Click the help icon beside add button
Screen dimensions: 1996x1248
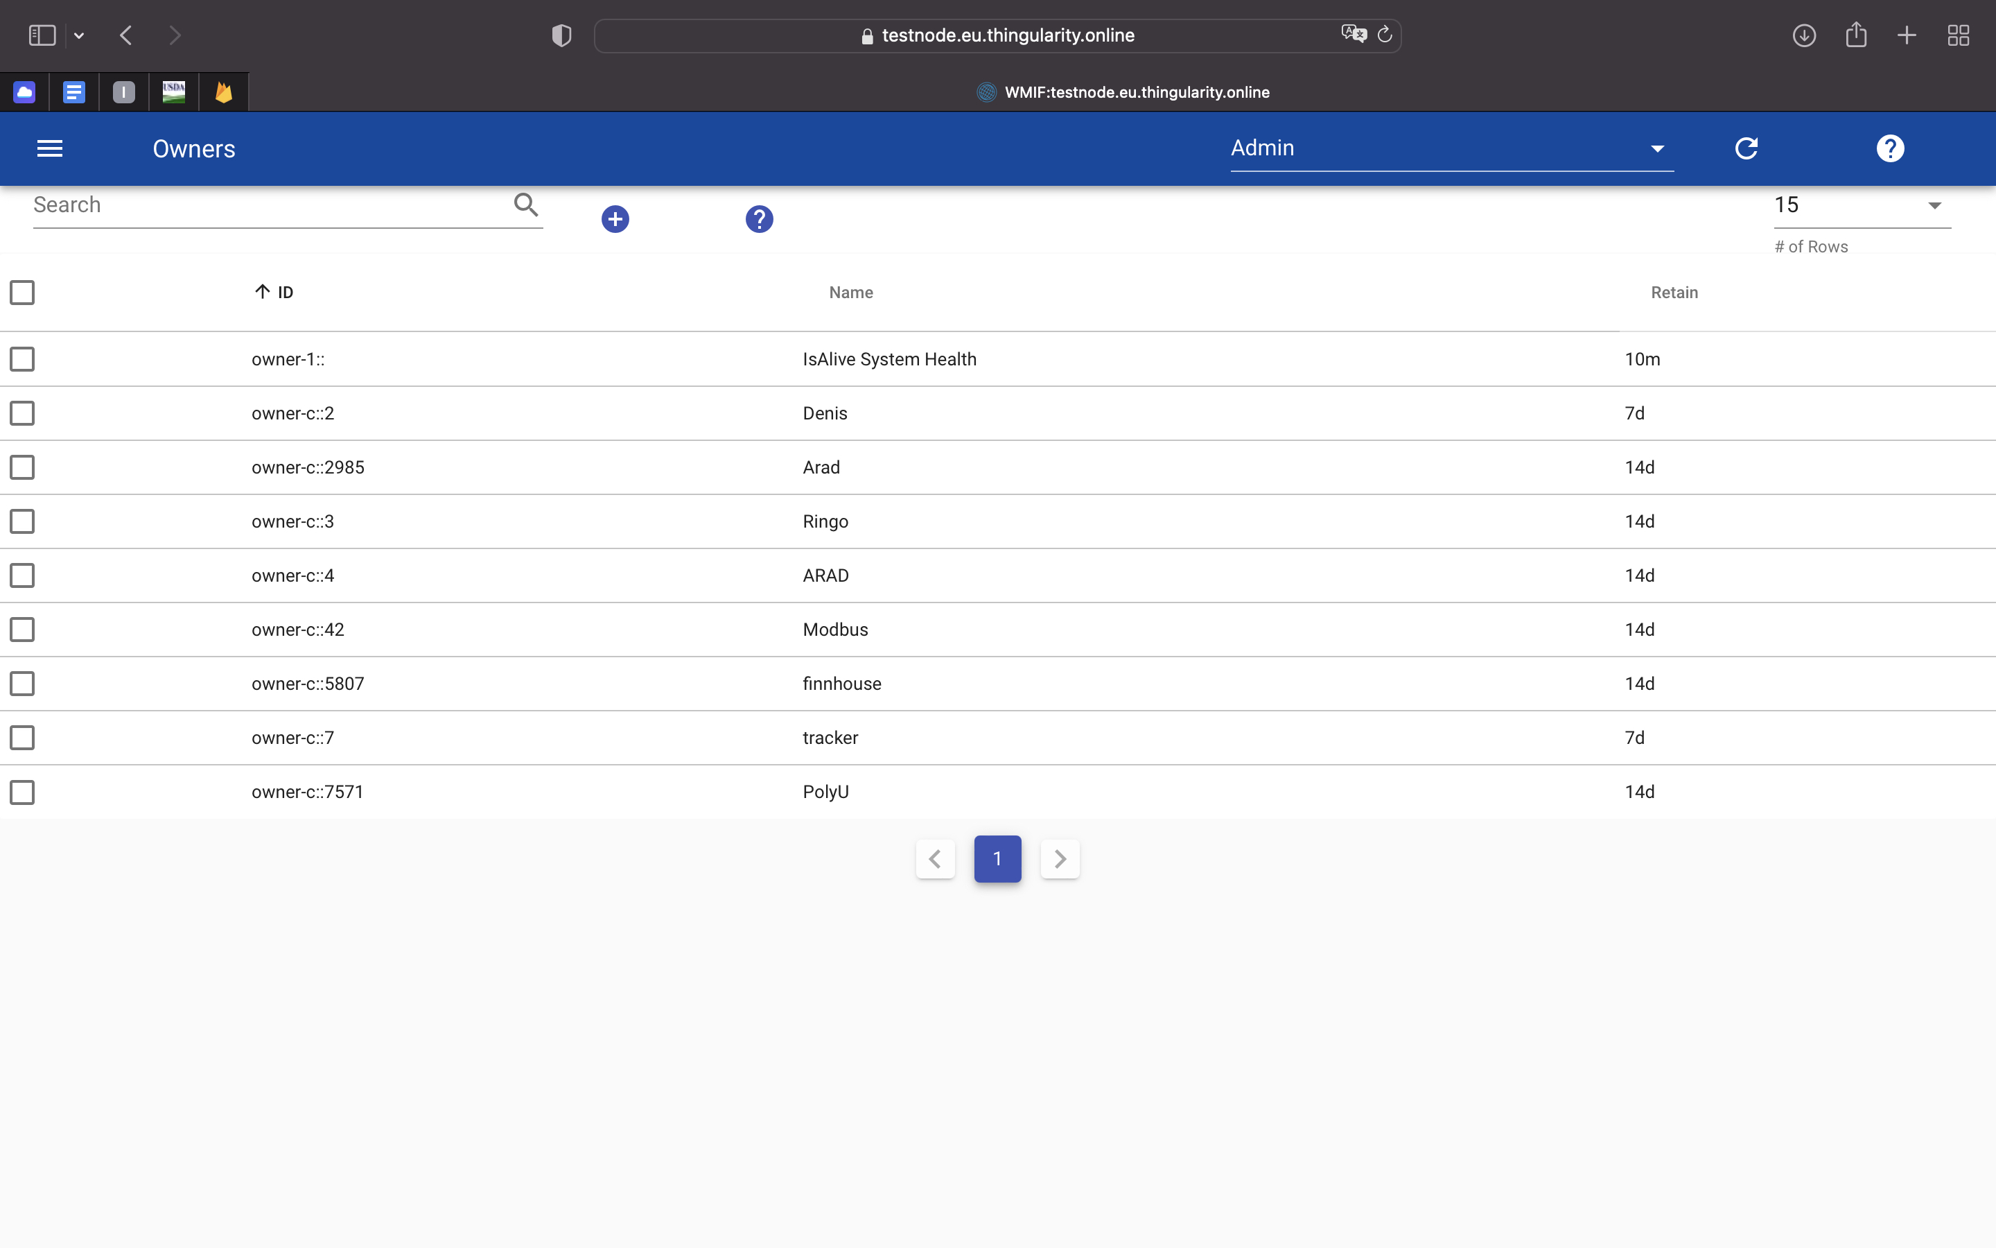point(759,218)
